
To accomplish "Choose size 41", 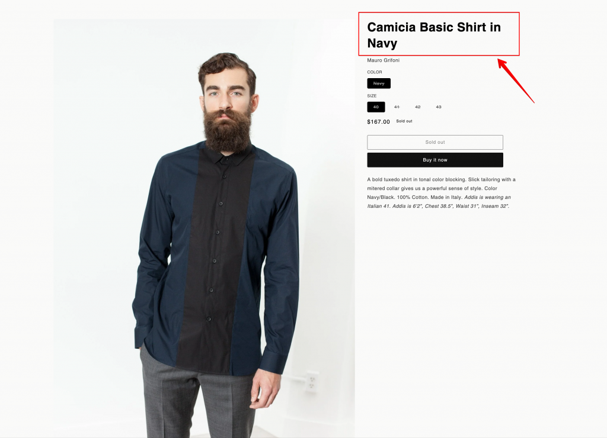I will coord(397,107).
